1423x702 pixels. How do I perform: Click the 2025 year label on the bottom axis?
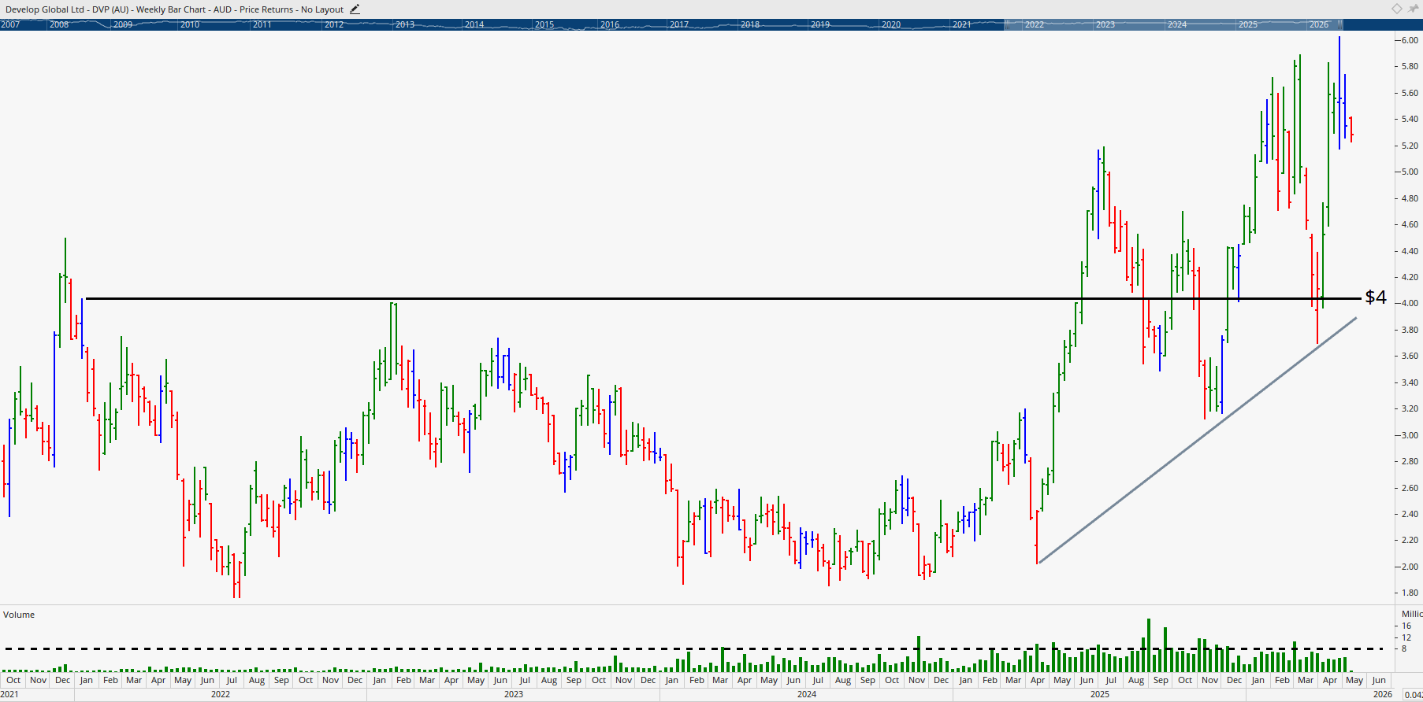(1100, 694)
